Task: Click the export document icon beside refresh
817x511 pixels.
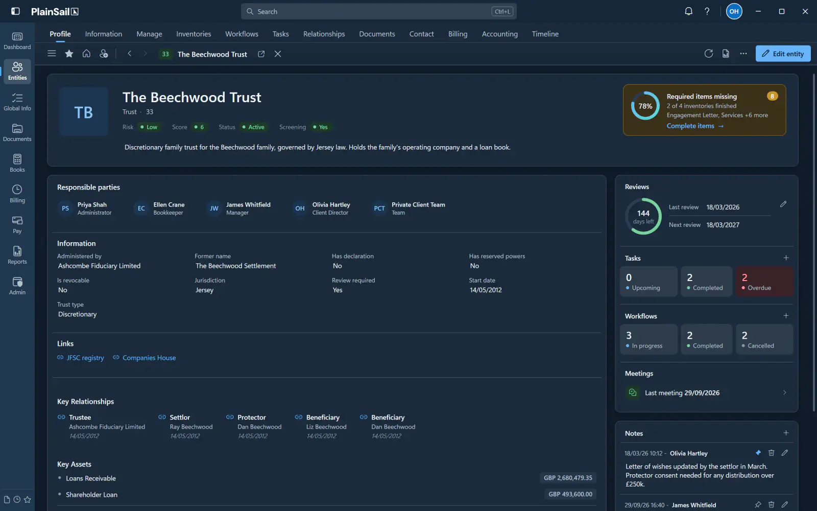Action: (726, 54)
